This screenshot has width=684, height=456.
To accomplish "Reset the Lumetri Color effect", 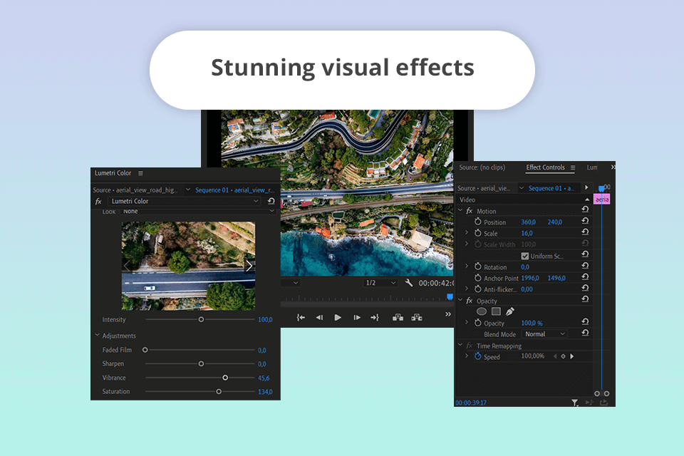I will click(x=271, y=202).
